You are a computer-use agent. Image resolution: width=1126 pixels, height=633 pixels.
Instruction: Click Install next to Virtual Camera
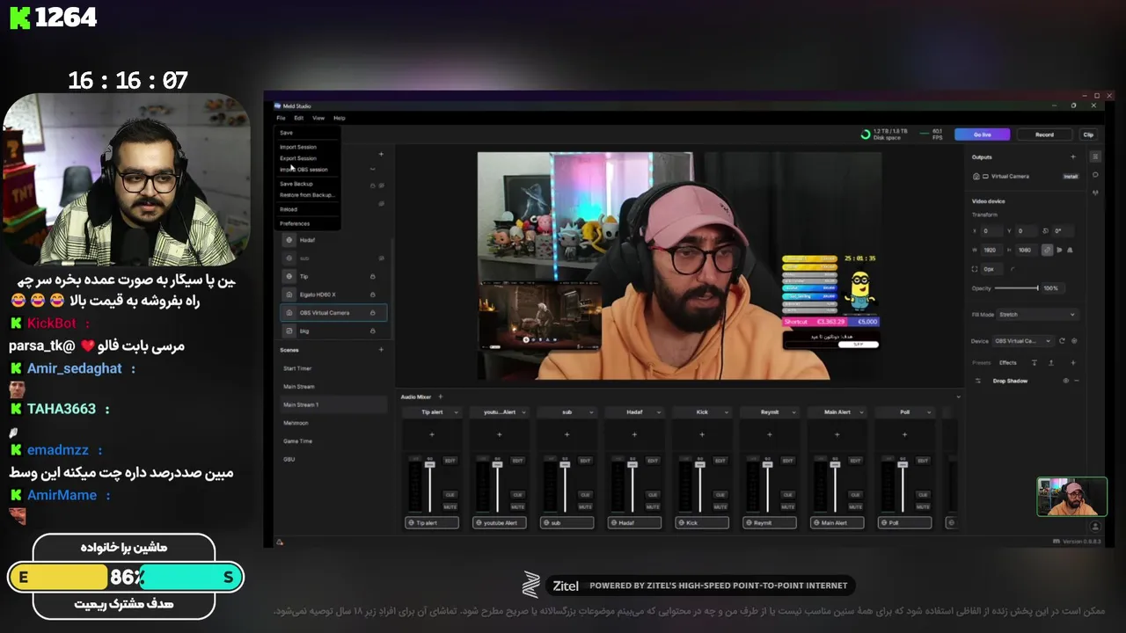[1071, 177]
